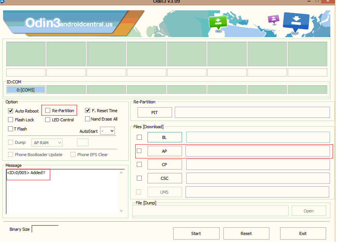Click the Message log down arrow
The width and height of the screenshot is (338, 248).
(x=121, y=211)
